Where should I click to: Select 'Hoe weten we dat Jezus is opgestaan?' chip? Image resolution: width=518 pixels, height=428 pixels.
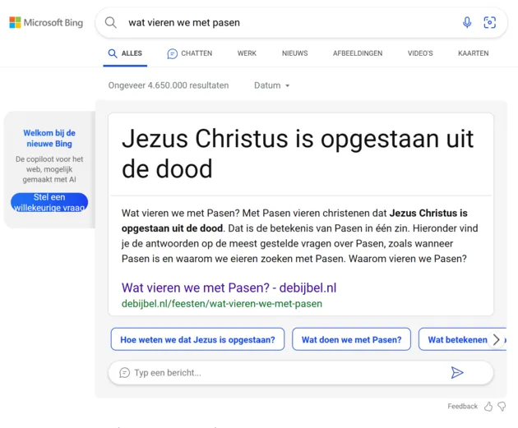click(x=197, y=339)
